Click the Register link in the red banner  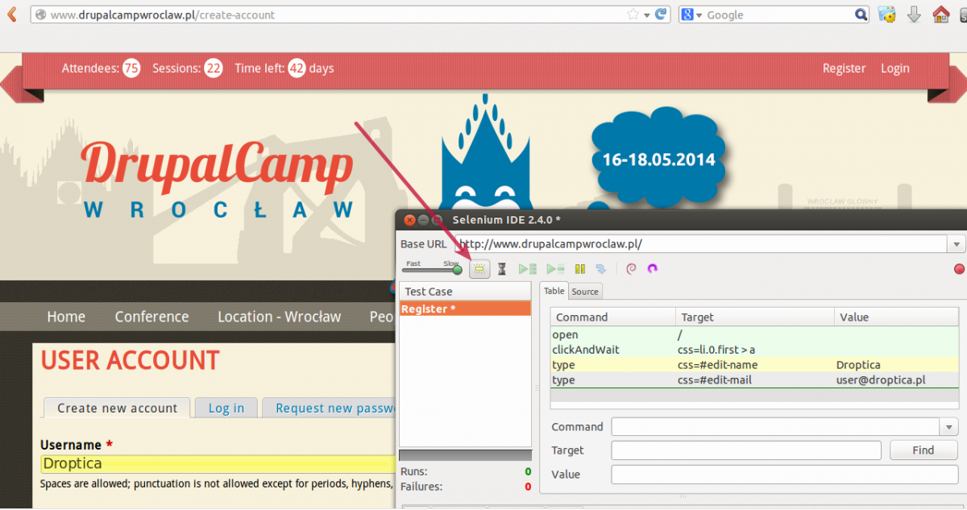[x=844, y=68]
